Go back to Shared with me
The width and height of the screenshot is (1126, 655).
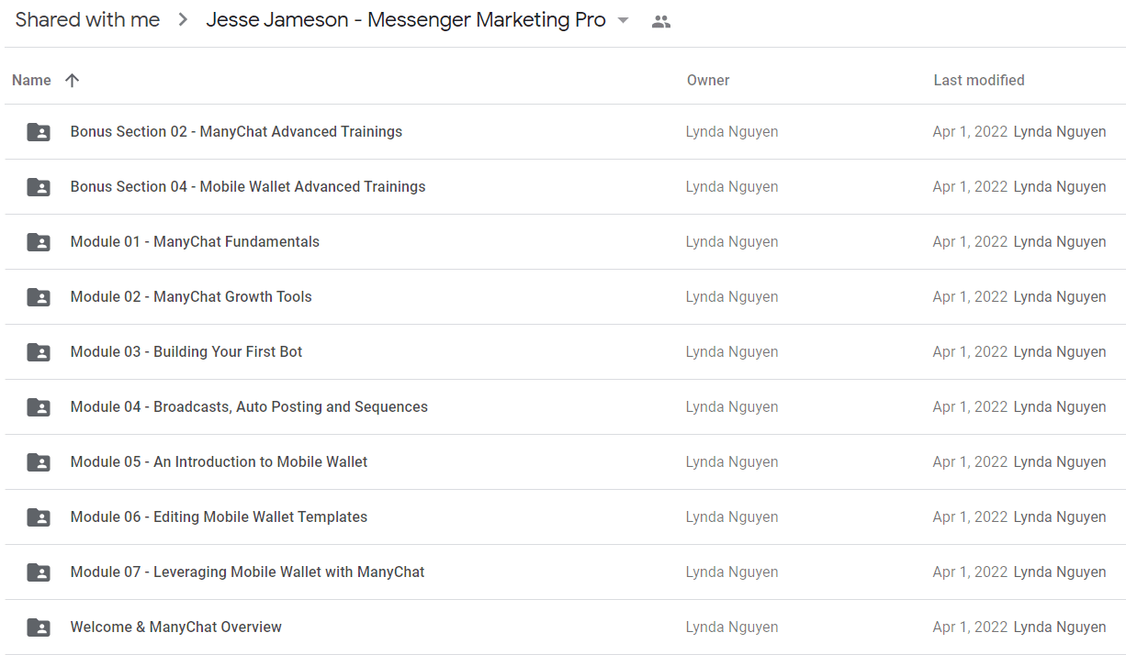(x=87, y=20)
